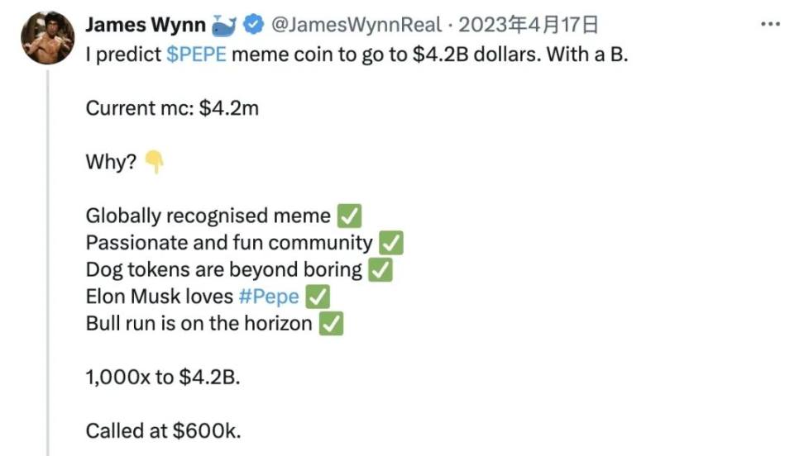Click check mark after Elon Musk loves #Pepe
Viewport: 804px width, 456px height.
[318, 297]
